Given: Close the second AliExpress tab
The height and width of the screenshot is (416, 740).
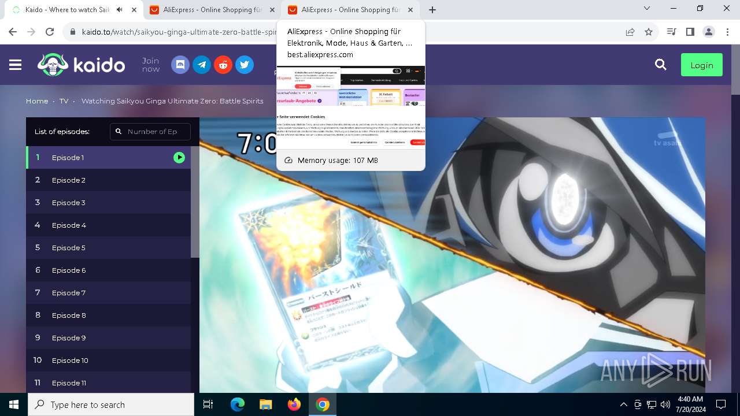Looking at the screenshot, I should [x=410, y=10].
